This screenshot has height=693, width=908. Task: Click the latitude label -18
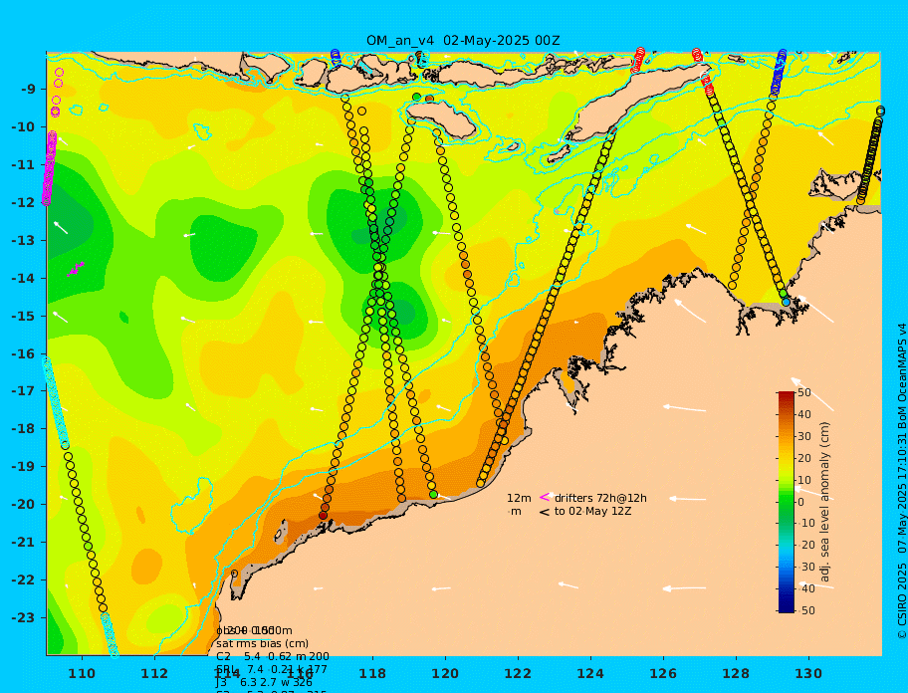pyautogui.click(x=25, y=428)
